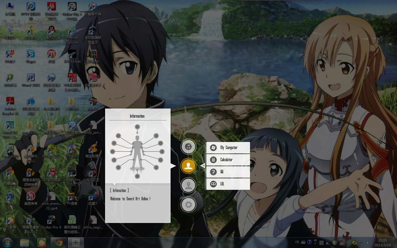Viewport: 397px width, 248px height.
Task: Select the music note button in SAO menu
Action: pos(188,147)
